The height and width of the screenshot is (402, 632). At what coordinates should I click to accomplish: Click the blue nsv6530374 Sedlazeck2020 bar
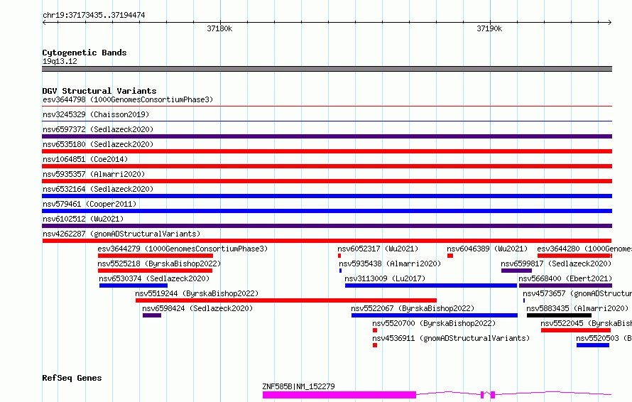(x=134, y=286)
